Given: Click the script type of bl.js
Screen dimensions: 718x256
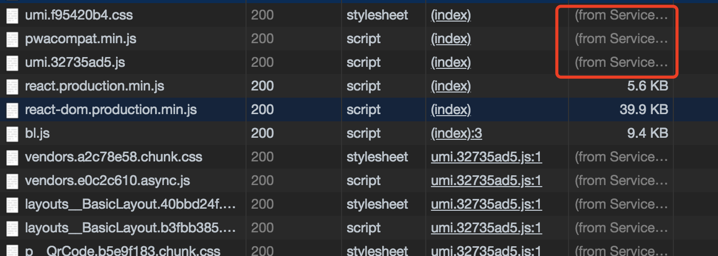Looking at the screenshot, I should click(x=364, y=134).
